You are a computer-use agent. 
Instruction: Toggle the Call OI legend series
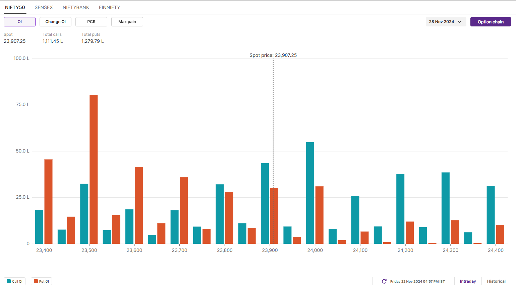(15, 281)
